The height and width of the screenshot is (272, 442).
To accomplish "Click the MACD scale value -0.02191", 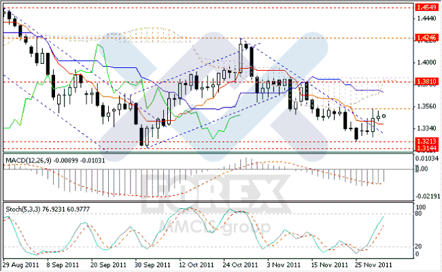I will (x=427, y=196).
